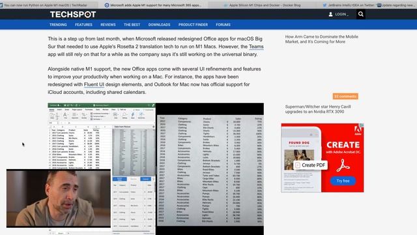Click the orange comments badge
This screenshot has height=235, width=417.
(345, 96)
